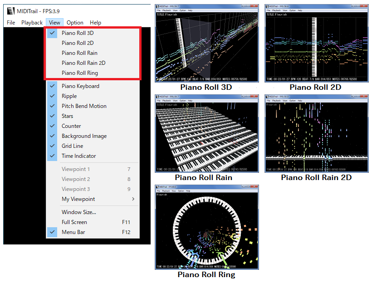This screenshot has height=283, width=372.
Task: Toggle the Ripple effect
Action: [93, 96]
